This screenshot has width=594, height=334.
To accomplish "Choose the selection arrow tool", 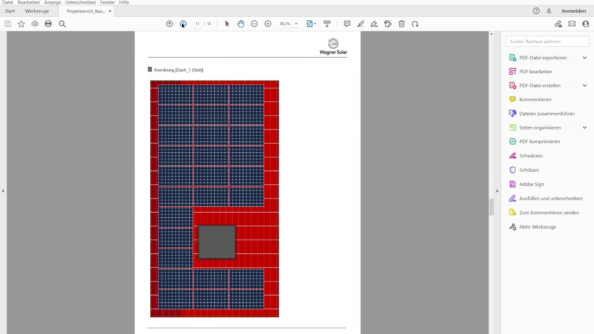I will coord(227,24).
